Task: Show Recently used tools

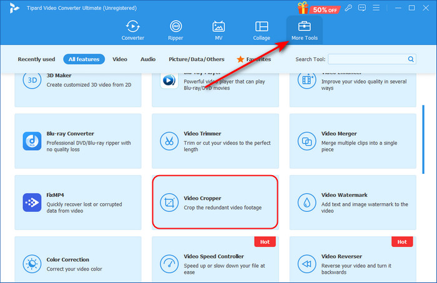Action: [36, 59]
